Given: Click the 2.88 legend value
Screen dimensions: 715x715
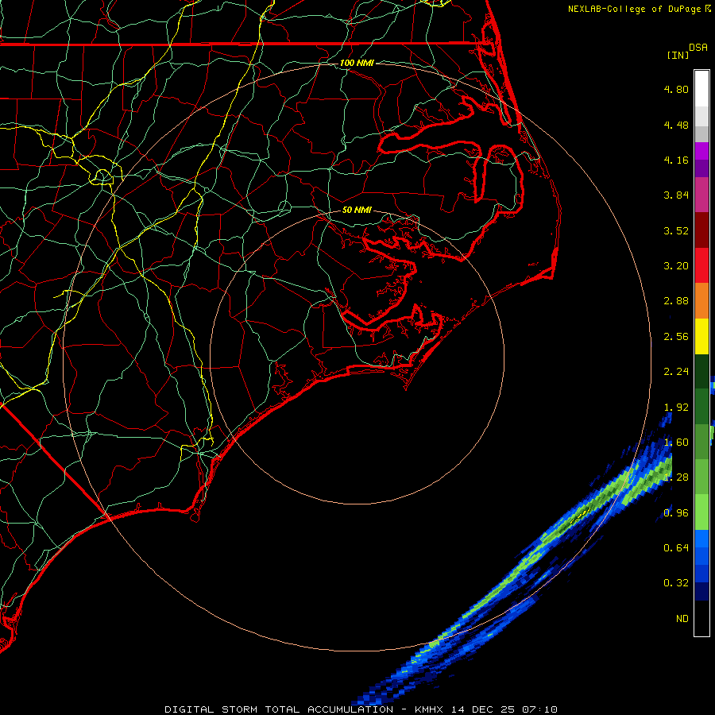Looking at the screenshot, I should pos(676,301).
